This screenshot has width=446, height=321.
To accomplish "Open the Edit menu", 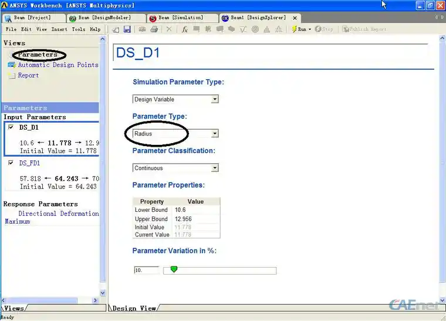I will 26,29.
